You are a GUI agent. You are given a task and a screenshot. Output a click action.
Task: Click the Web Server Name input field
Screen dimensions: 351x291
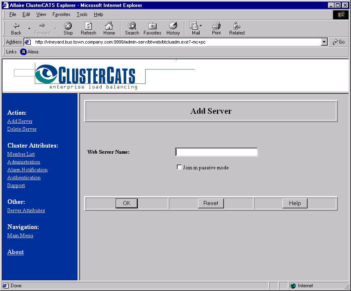click(x=217, y=152)
